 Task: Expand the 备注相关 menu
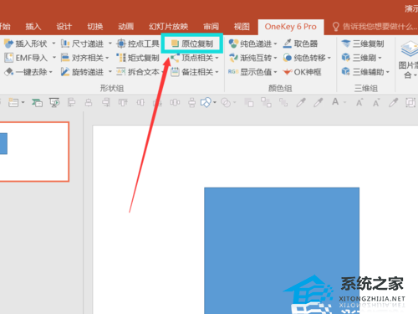pyautogui.click(x=217, y=72)
